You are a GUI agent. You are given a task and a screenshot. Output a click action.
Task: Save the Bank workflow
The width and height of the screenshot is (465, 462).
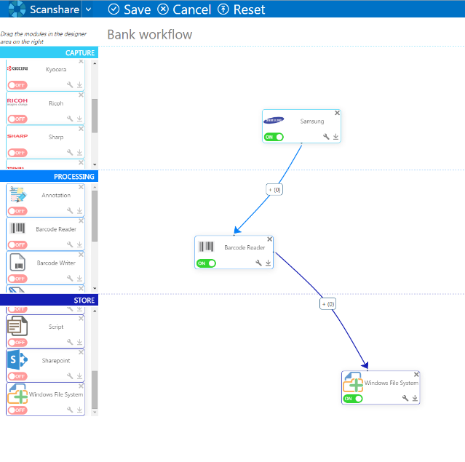tap(130, 9)
